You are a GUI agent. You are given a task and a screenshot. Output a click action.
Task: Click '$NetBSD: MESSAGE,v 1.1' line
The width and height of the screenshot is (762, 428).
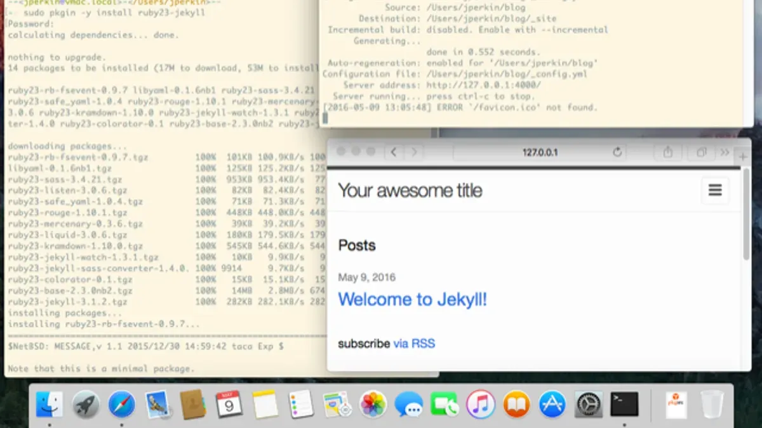coord(146,346)
